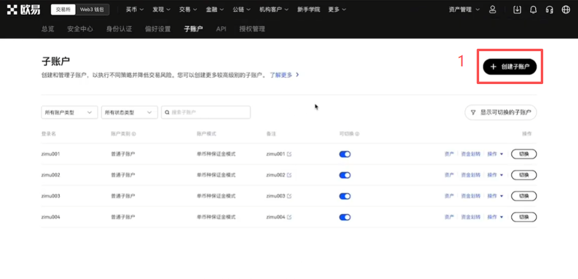Viewport: 578px width, 279px height.
Task: Expand the 买币 menu
Action: pyautogui.click(x=135, y=10)
